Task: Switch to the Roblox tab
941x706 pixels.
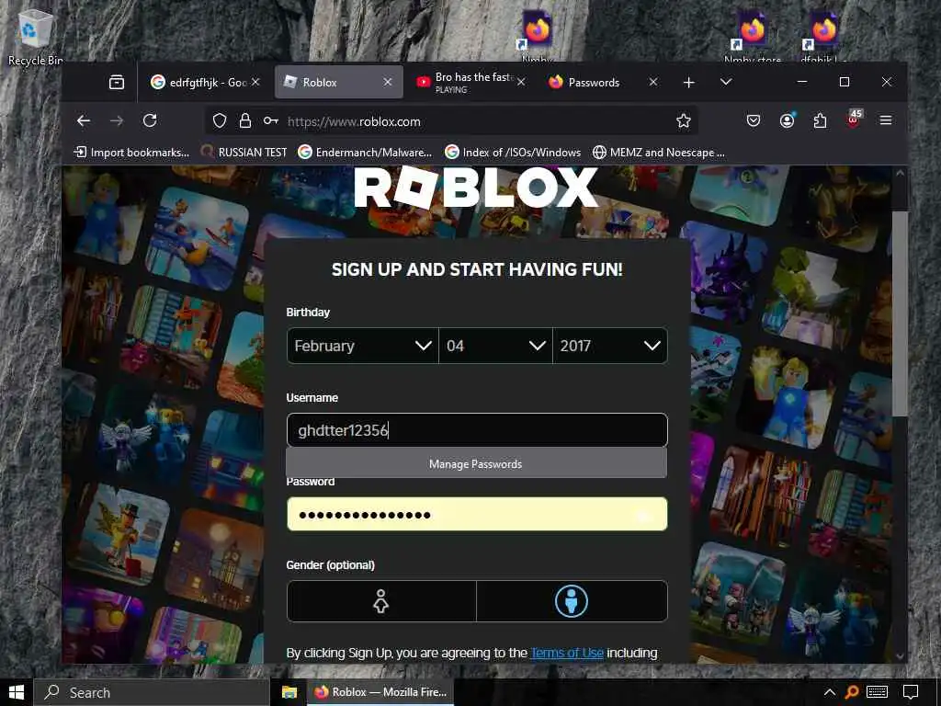Action: [x=338, y=82]
